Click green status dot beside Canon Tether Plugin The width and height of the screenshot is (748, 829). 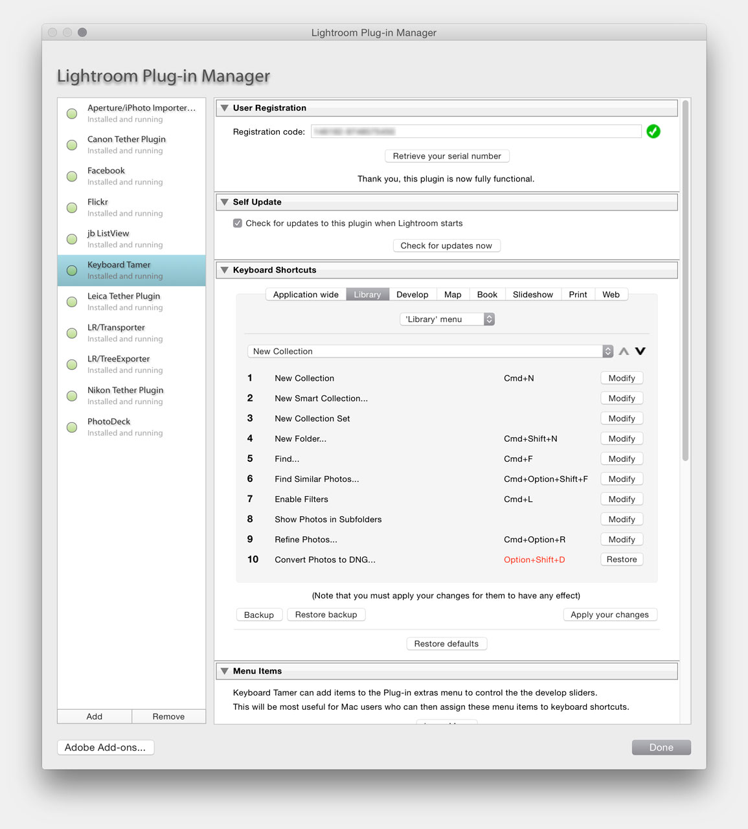tap(72, 145)
